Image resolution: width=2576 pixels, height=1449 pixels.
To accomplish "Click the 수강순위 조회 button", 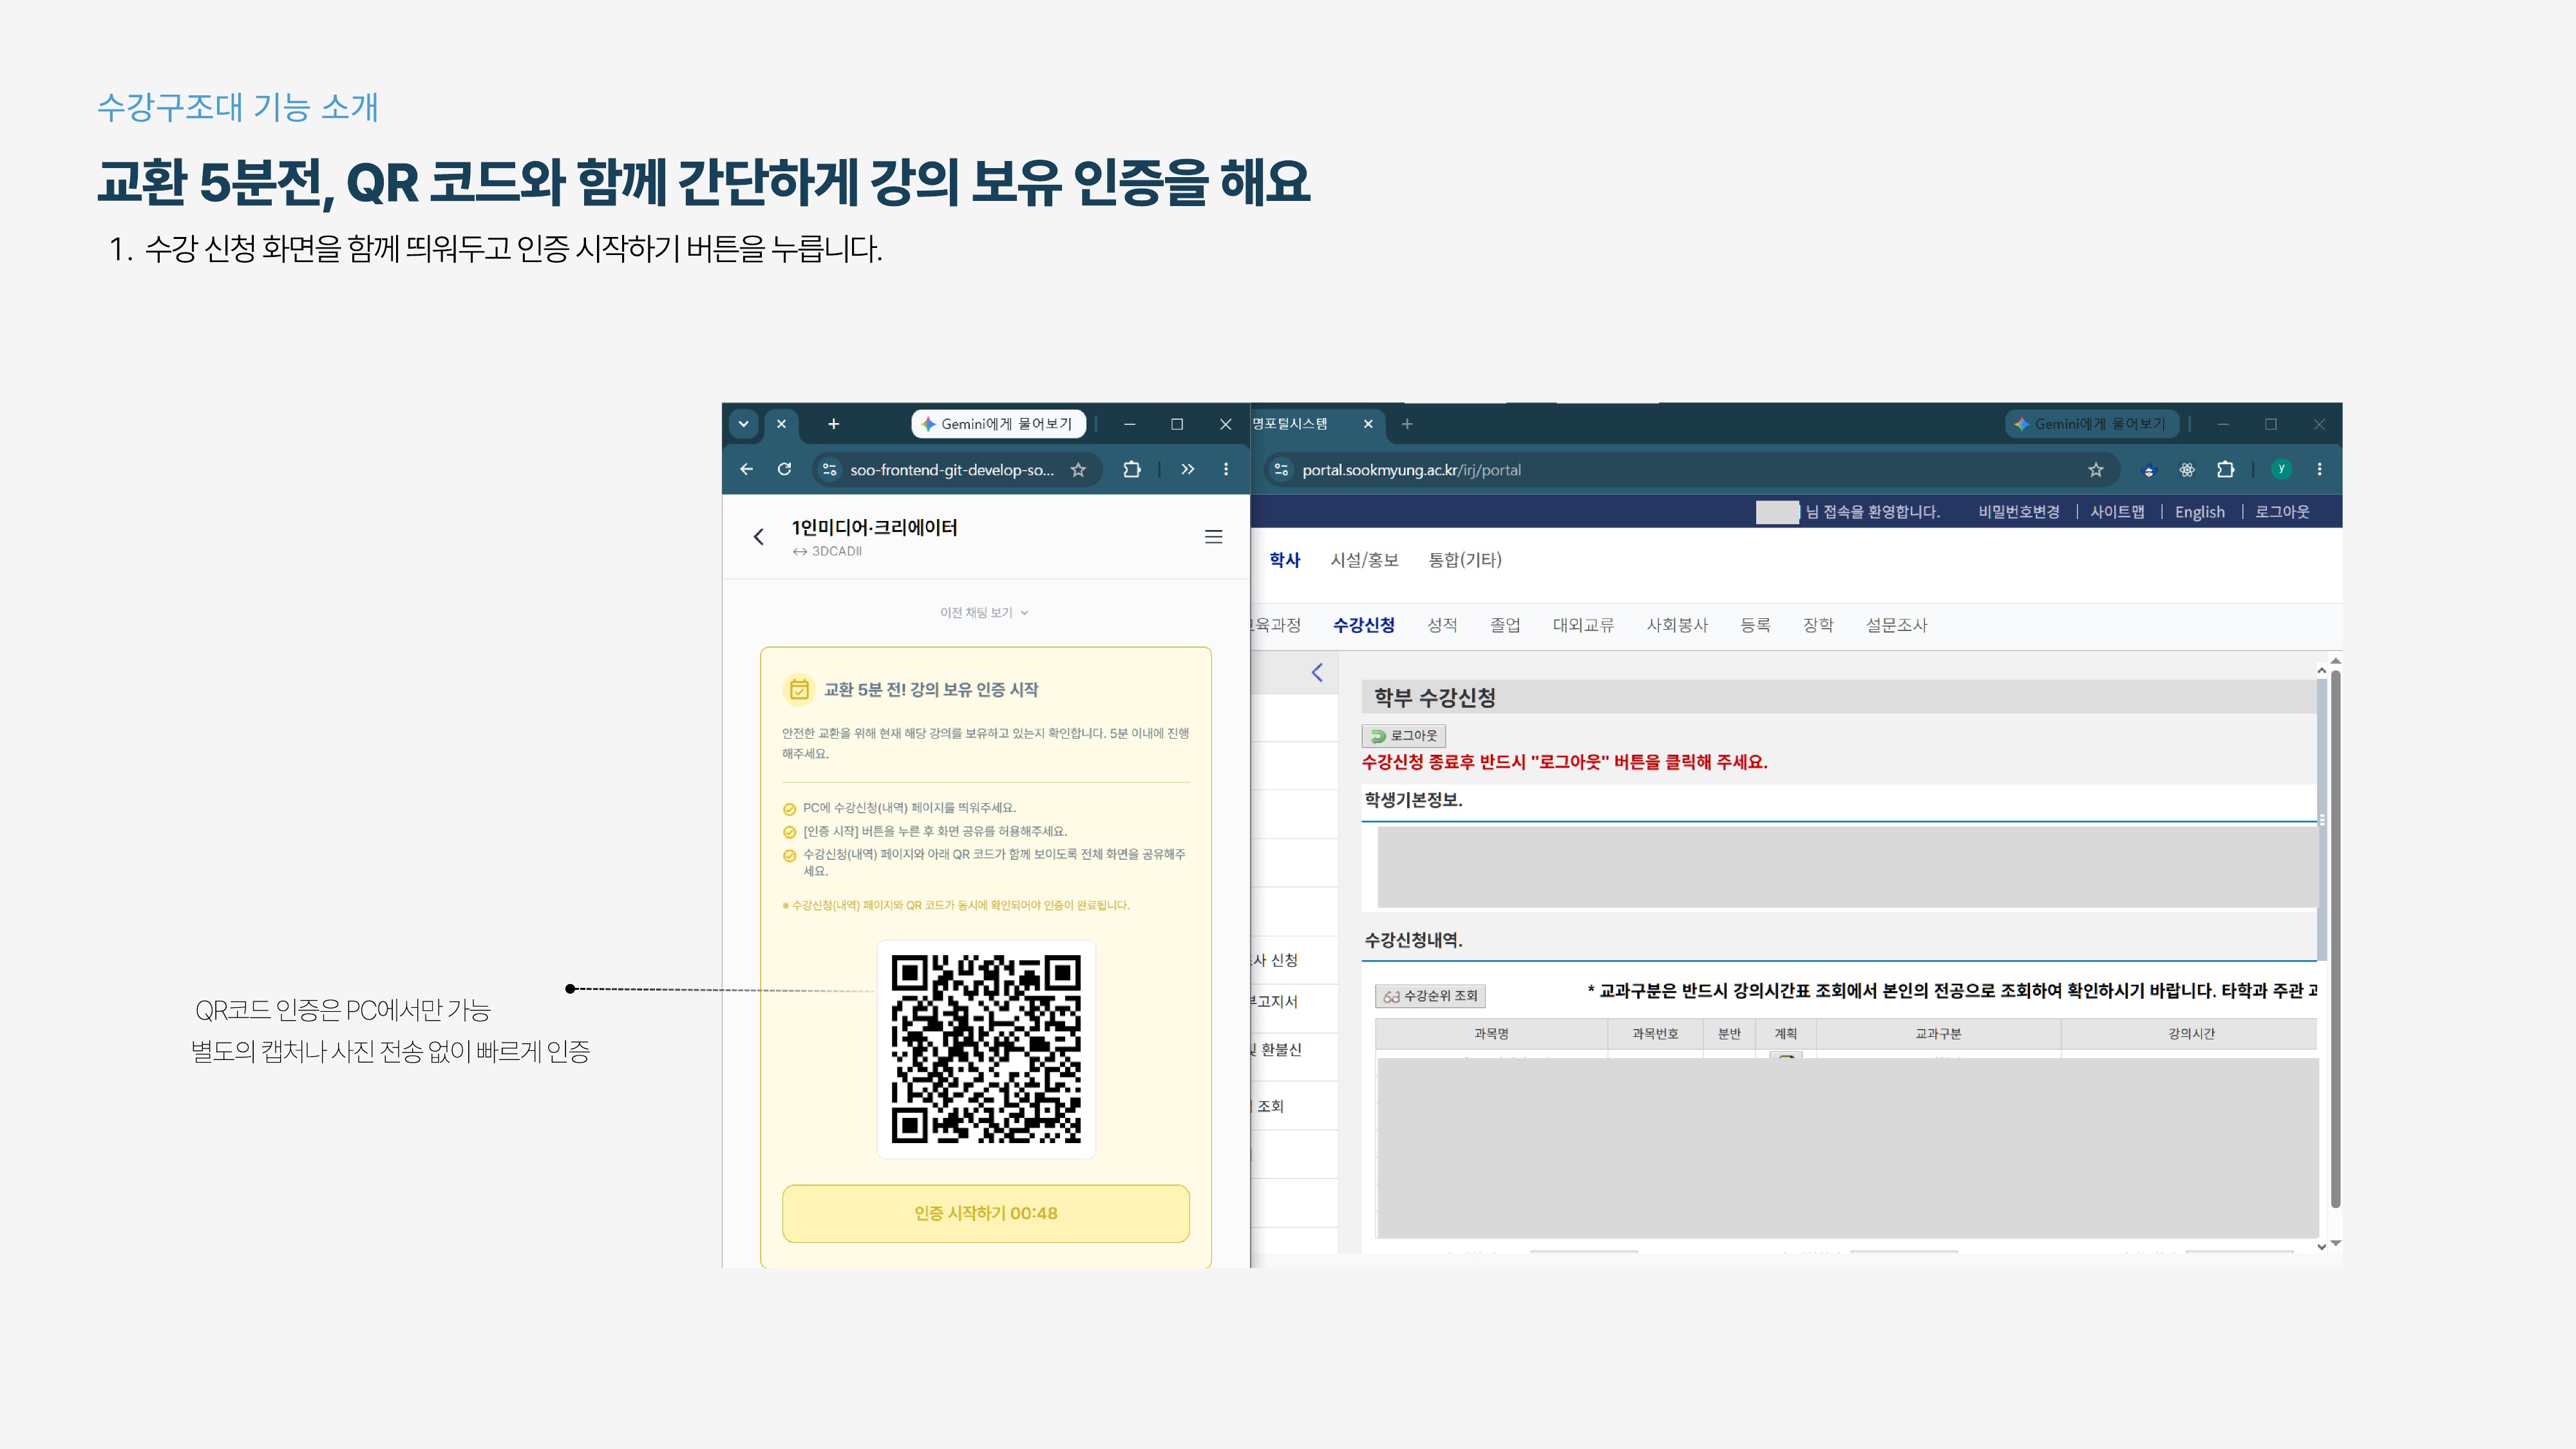I will (x=1430, y=996).
